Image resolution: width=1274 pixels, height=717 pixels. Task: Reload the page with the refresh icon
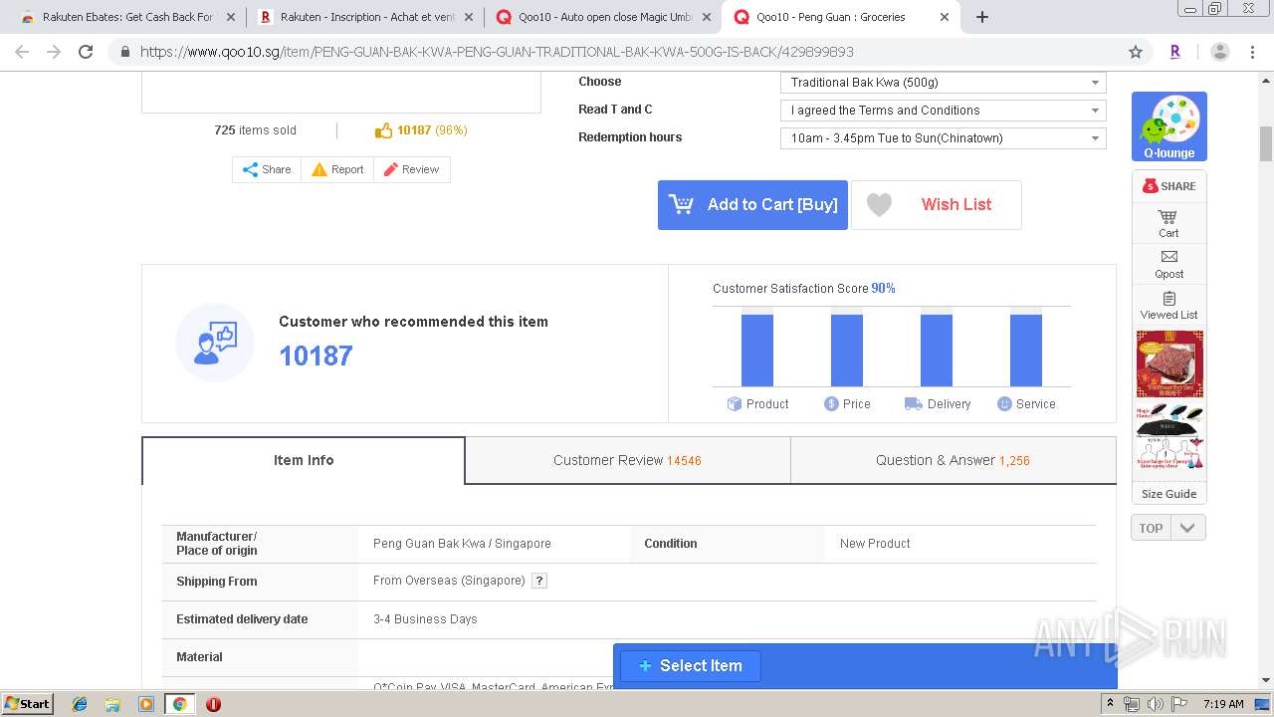(x=86, y=52)
